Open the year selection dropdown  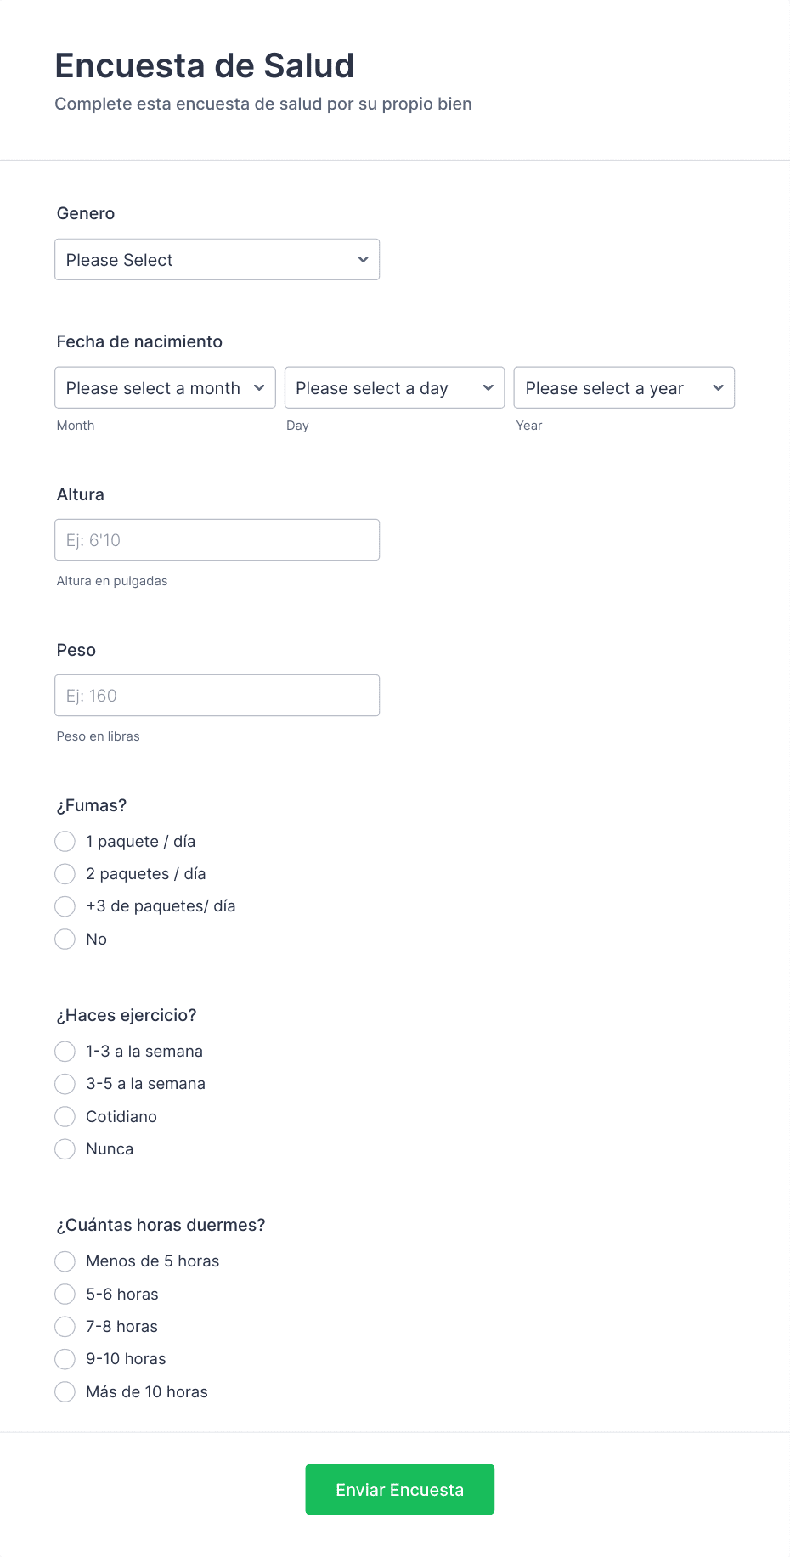click(x=624, y=387)
